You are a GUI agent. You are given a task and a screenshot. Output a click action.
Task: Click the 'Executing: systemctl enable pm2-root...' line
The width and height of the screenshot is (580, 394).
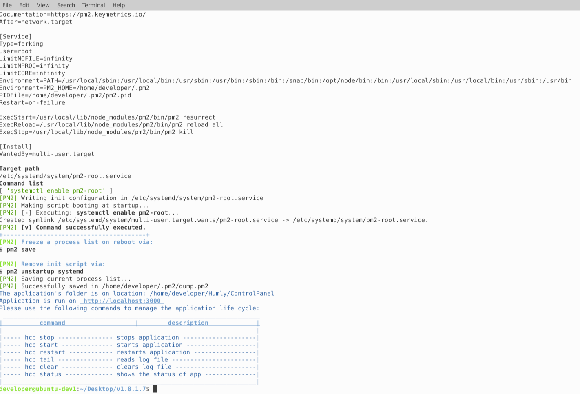click(89, 213)
